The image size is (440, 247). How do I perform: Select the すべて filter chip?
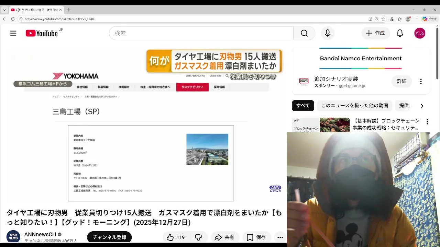pos(303,106)
